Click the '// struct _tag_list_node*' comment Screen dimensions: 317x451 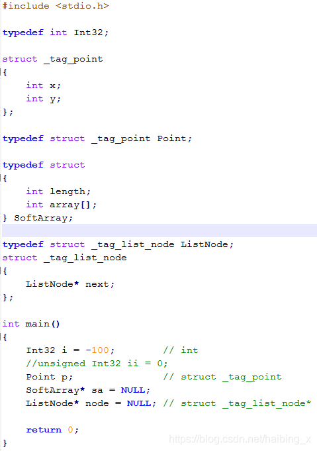[237, 403]
